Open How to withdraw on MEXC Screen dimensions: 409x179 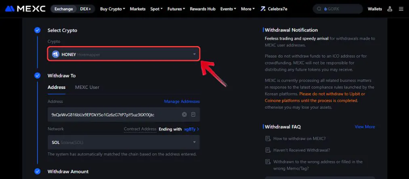(300, 139)
